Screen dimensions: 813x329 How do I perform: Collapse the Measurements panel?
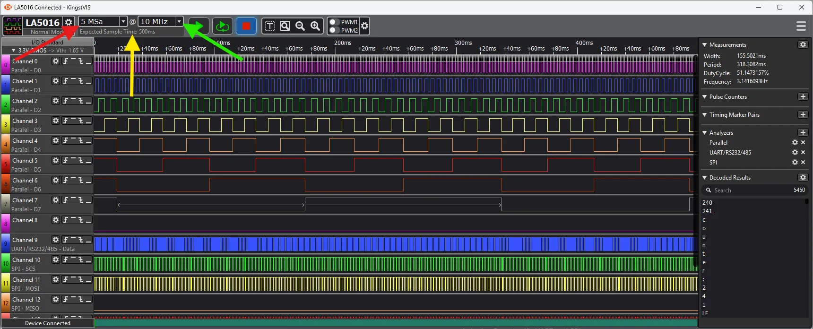pos(705,45)
